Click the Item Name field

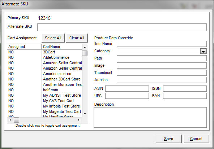point(162,44)
